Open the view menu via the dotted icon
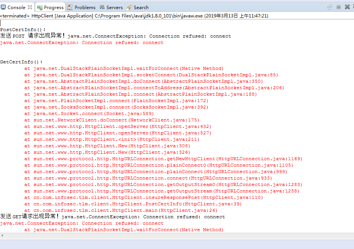 coord(353,6)
